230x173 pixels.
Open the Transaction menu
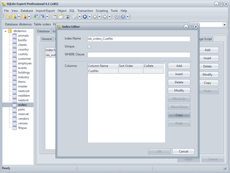tap(85, 11)
